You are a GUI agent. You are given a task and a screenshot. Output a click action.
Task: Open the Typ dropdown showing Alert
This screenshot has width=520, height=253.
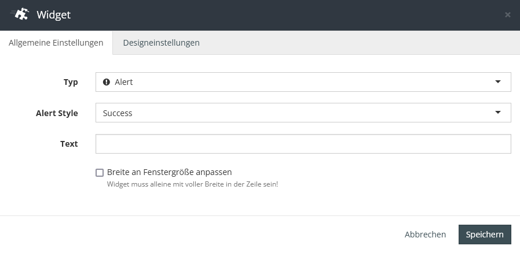coord(303,82)
